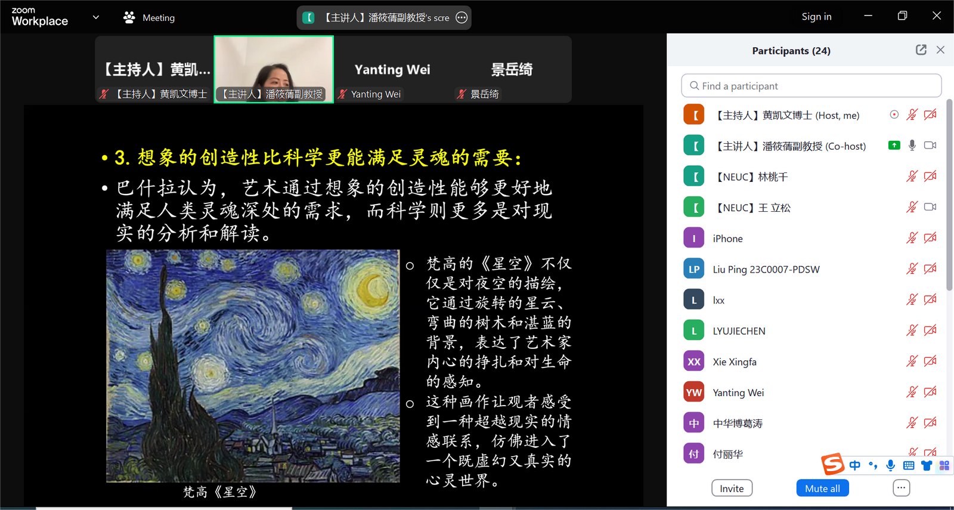Mute 潘筱蒨副教授's microphone in the list
Image resolution: width=954 pixels, height=510 pixels.
click(912, 145)
